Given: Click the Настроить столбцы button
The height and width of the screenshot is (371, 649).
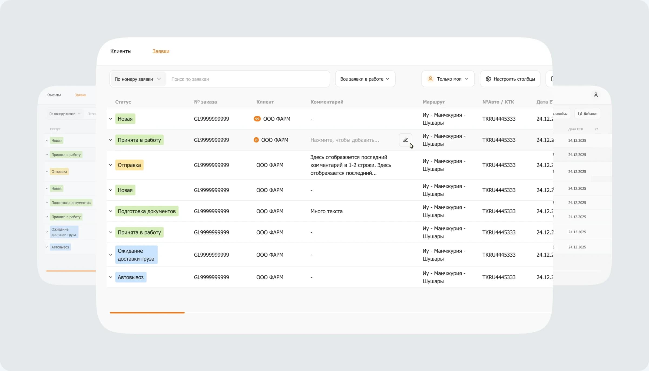Looking at the screenshot, I should tap(510, 79).
